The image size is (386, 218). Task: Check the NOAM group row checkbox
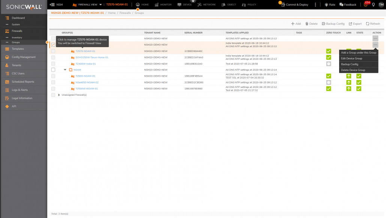click(x=53, y=70)
